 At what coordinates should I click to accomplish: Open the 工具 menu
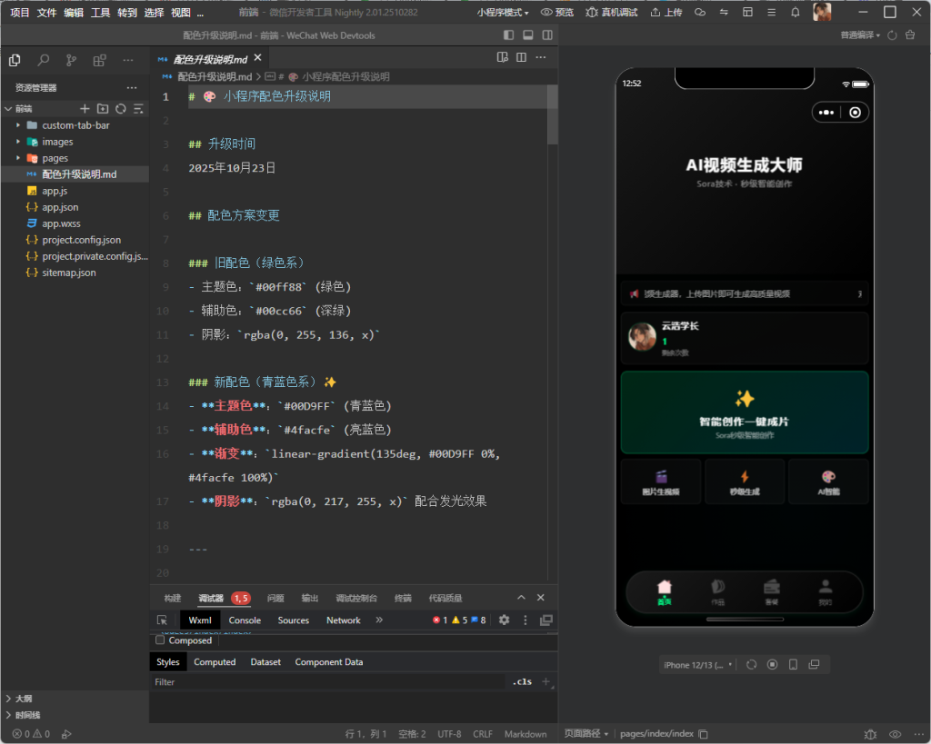point(100,13)
